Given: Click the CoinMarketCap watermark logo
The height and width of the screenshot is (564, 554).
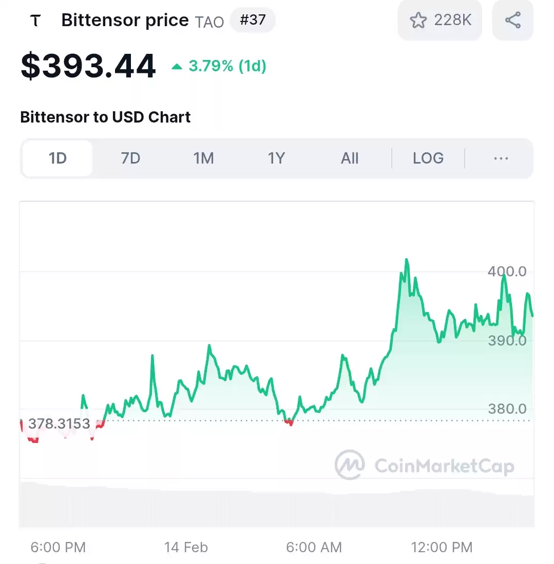Looking at the screenshot, I should (424, 465).
